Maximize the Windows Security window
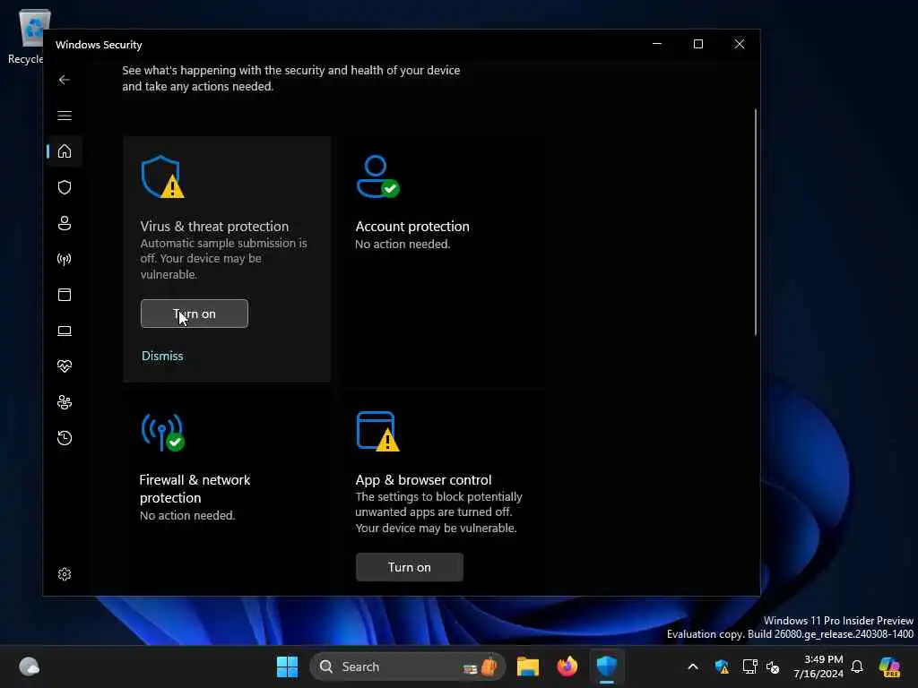Screen dimensions: 918x688 697,44
